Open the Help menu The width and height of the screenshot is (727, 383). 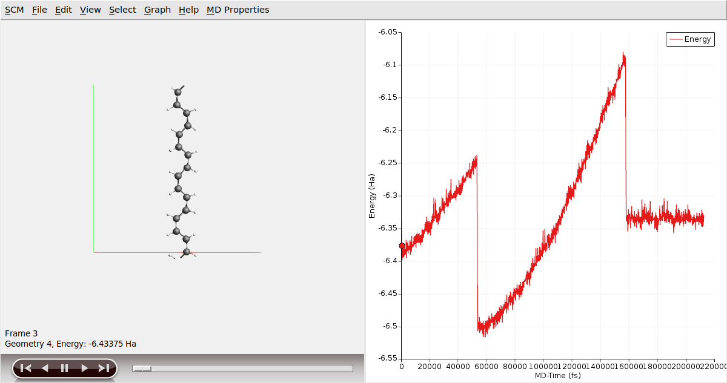coord(188,10)
